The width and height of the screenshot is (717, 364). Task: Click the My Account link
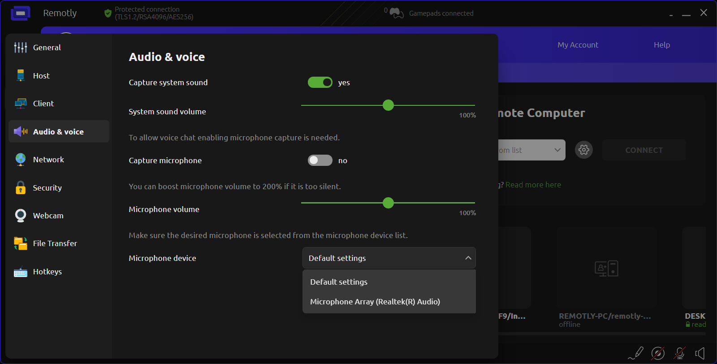(x=578, y=45)
